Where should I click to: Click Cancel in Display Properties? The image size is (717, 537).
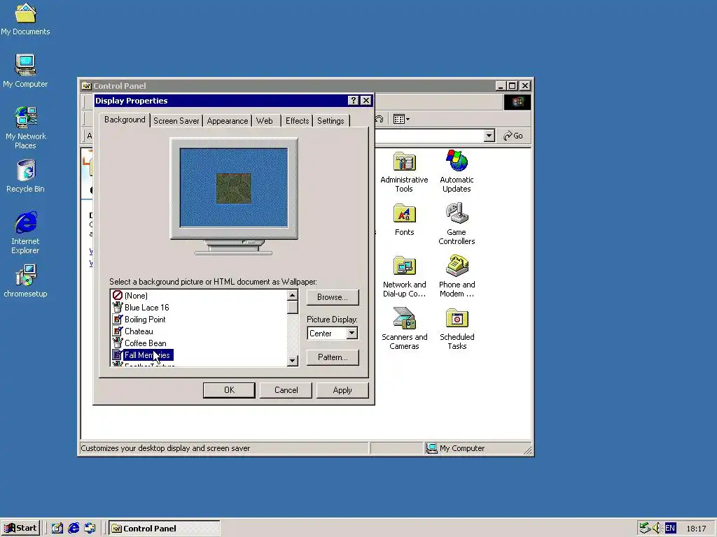tap(286, 390)
